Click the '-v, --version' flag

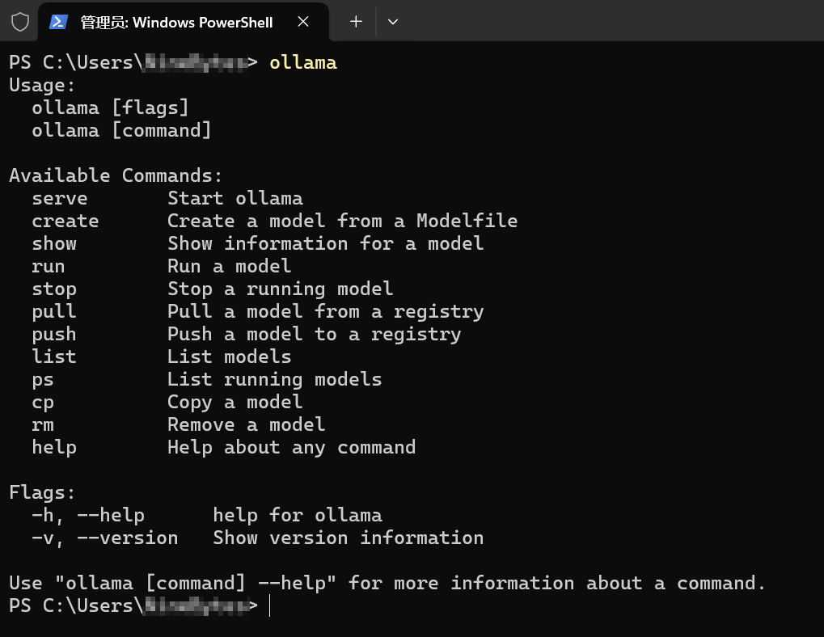click(104, 538)
